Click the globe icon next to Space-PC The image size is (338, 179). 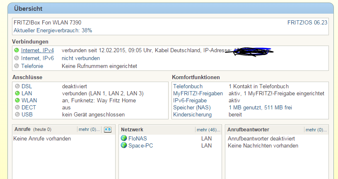tap(124, 145)
